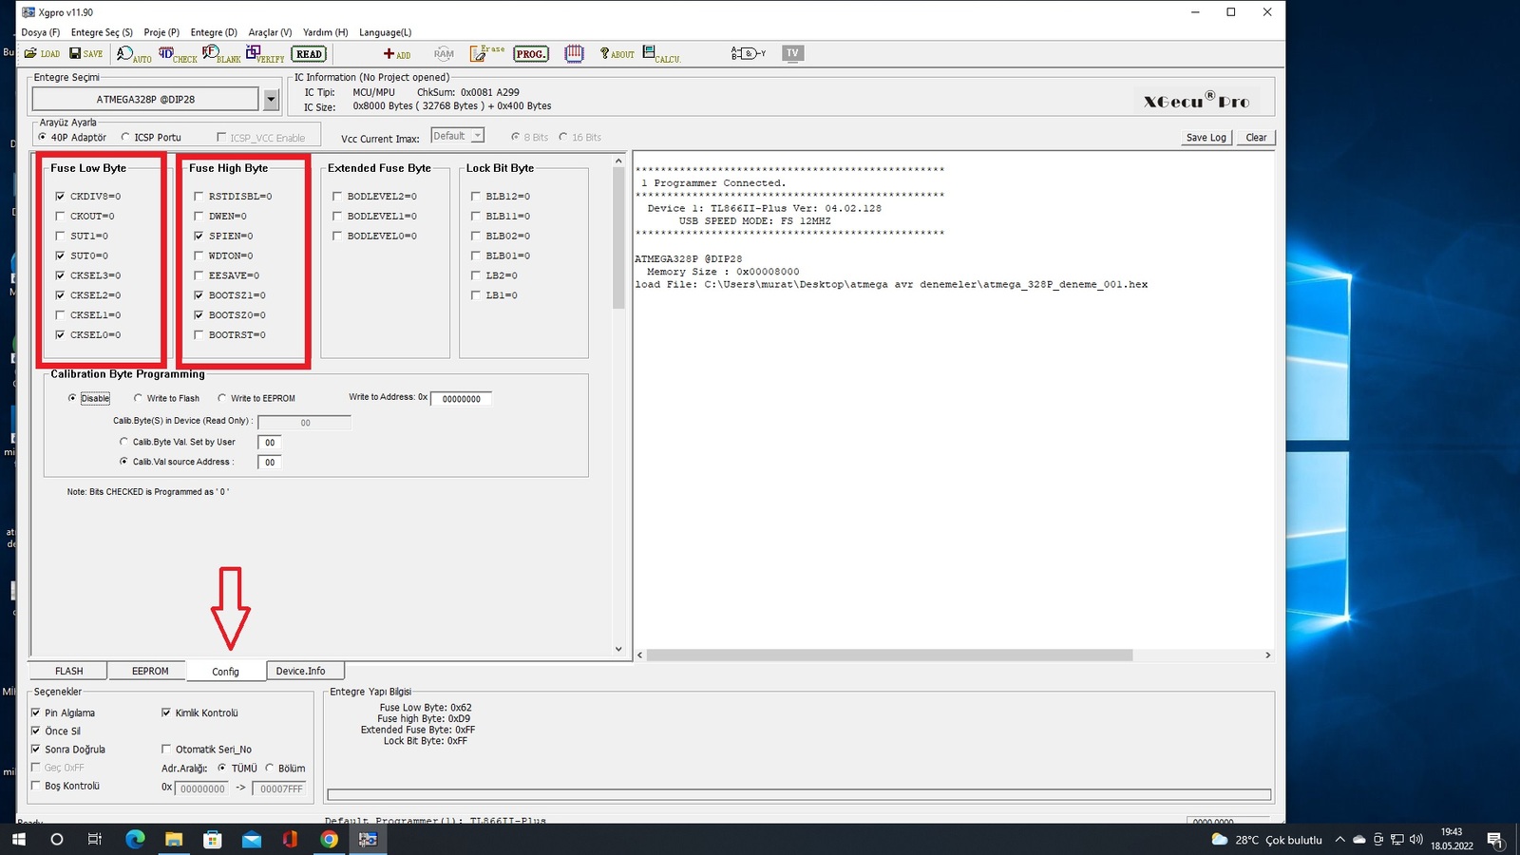The image size is (1520, 855).
Task: Open the Entegre Seç (S) menu
Action: (102, 32)
